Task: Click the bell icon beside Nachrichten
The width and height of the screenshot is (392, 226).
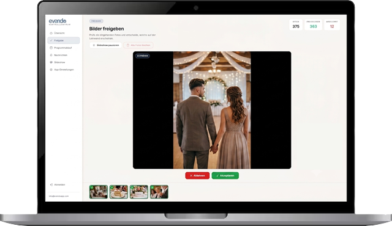Action: tap(51, 55)
